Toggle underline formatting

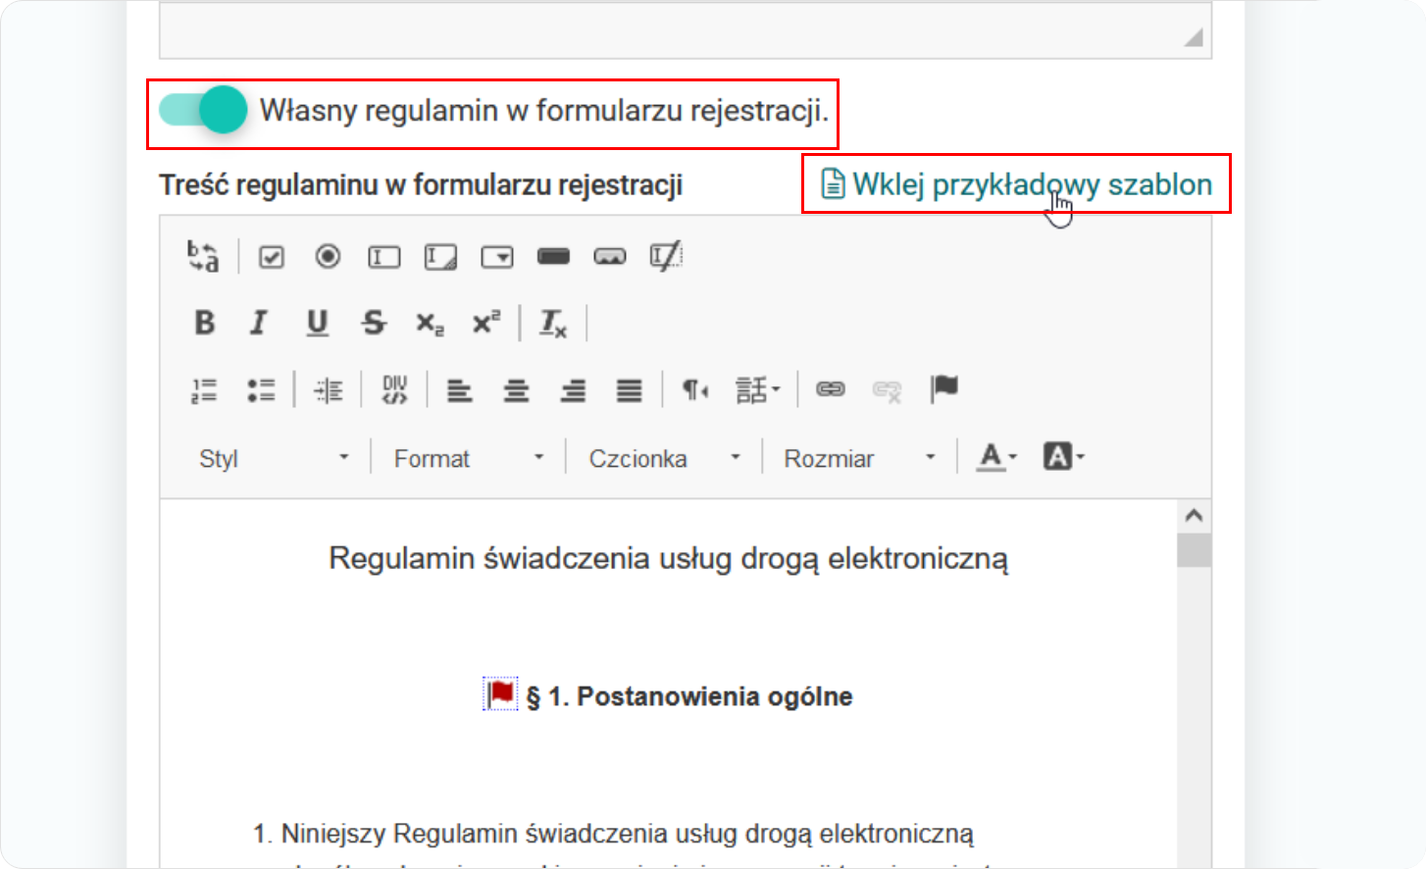point(317,323)
